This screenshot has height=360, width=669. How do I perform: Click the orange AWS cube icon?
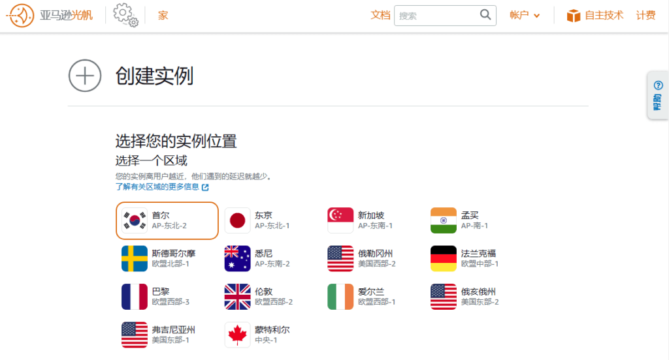[x=574, y=16]
